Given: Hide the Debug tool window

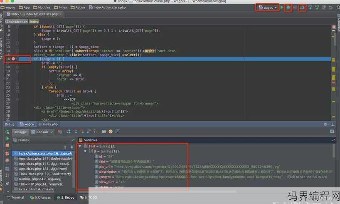Looking at the screenshot, I should pos(333,124).
